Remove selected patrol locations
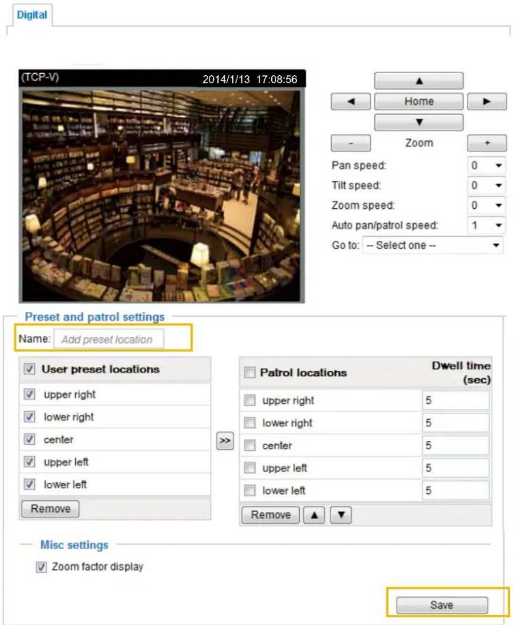This screenshot has width=513, height=625. 270,515
